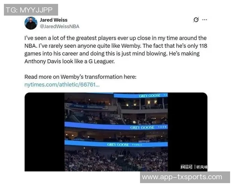Click the 网易号 watermark on the video
The image size is (234, 187).
point(186,167)
